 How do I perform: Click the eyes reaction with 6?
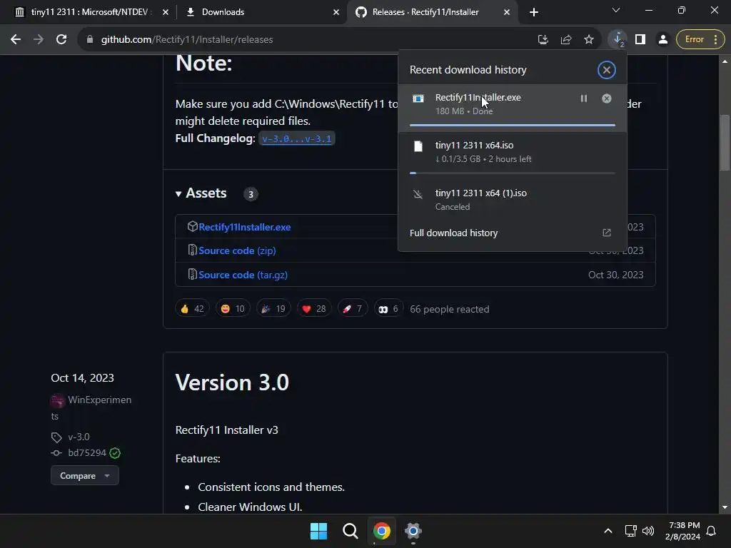coord(388,308)
